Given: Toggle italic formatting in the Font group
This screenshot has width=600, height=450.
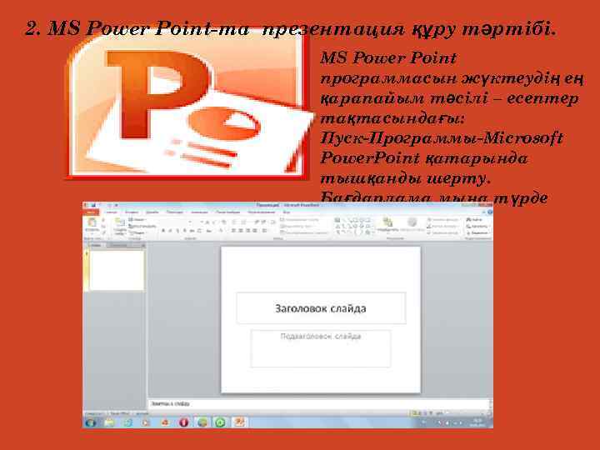Looking at the screenshot, I should point(170,231).
